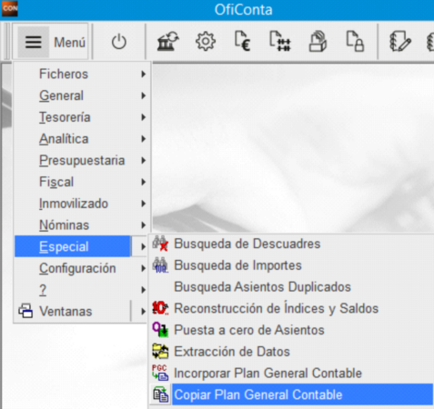The image size is (434, 409).
Task: Click the euro document toolbar icon
Action: [x=242, y=42]
